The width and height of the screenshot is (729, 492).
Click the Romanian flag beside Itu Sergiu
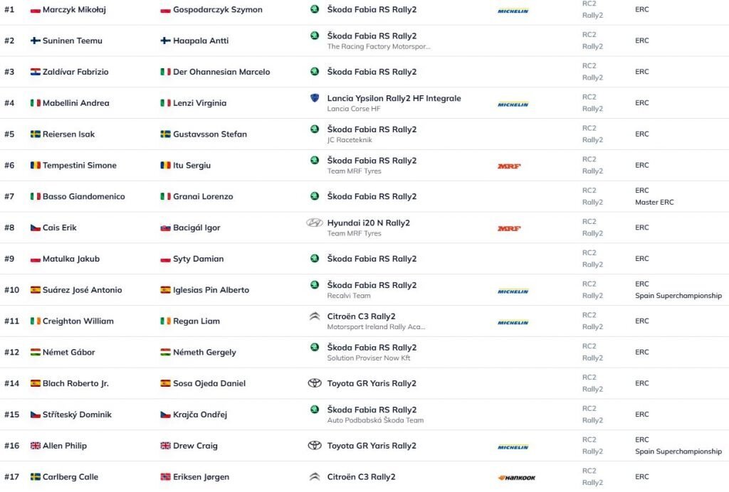point(165,166)
